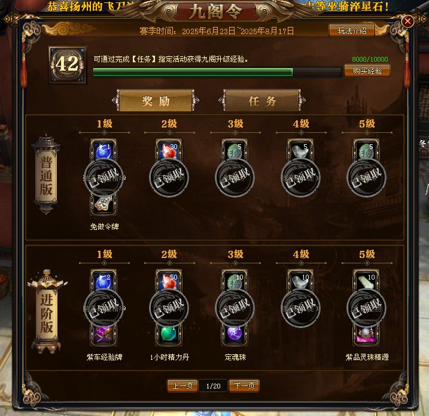
Task: Select normal tier 3级 jade token icon
Action: click(235, 150)
